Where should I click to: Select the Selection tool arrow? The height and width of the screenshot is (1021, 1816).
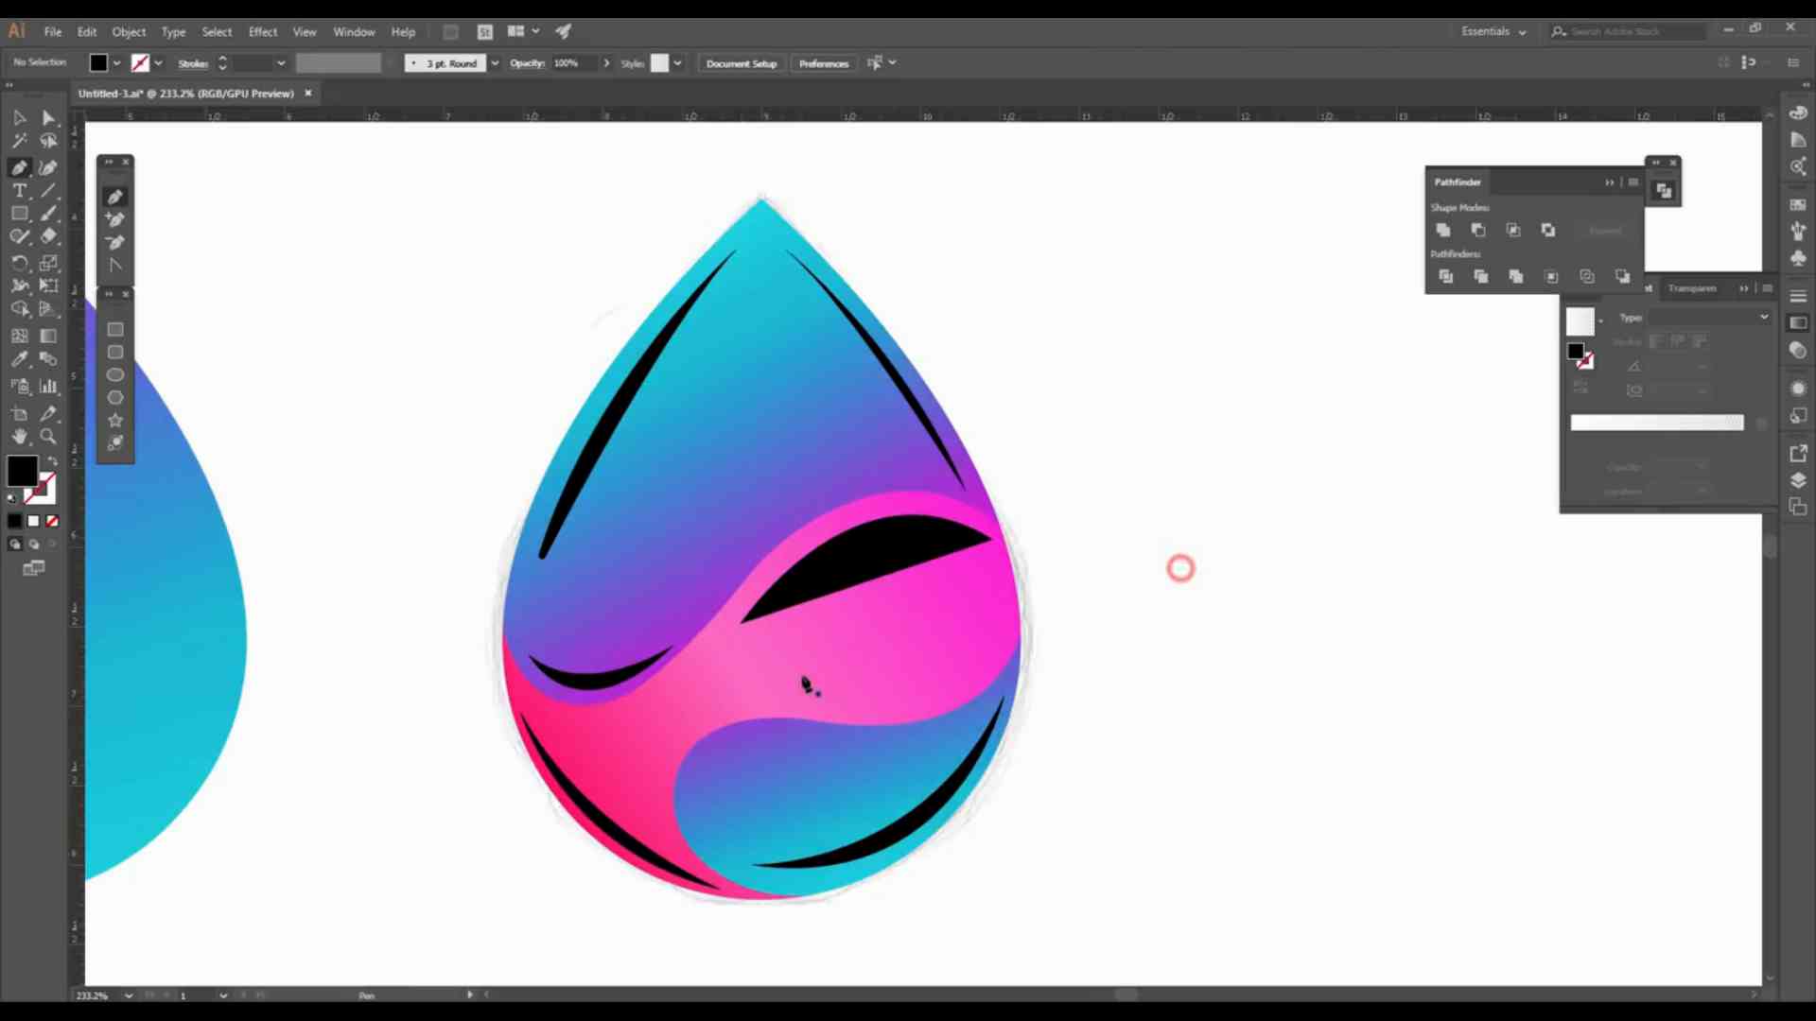click(x=20, y=118)
